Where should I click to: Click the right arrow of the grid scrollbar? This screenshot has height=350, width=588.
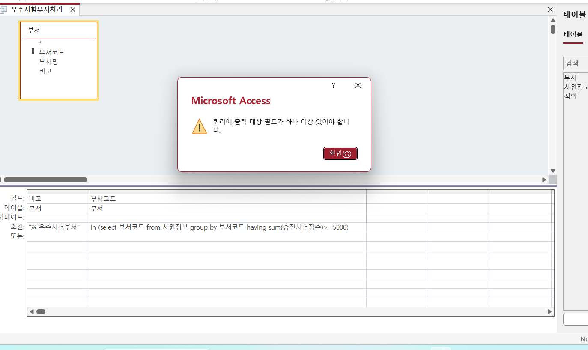point(550,312)
